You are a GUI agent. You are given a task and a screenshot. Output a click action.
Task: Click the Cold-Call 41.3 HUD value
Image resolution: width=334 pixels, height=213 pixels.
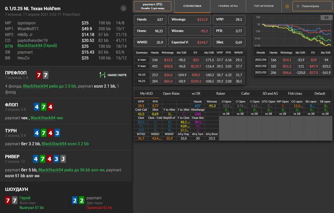141,114
